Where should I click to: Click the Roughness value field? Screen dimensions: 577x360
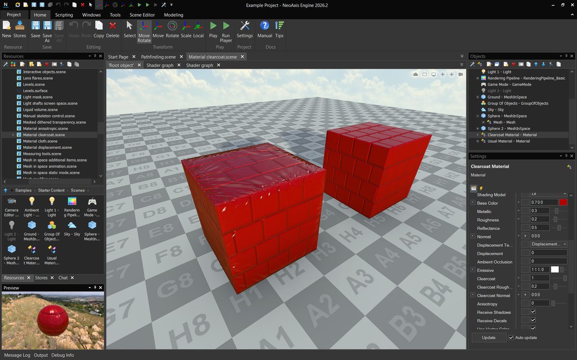[540, 219]
